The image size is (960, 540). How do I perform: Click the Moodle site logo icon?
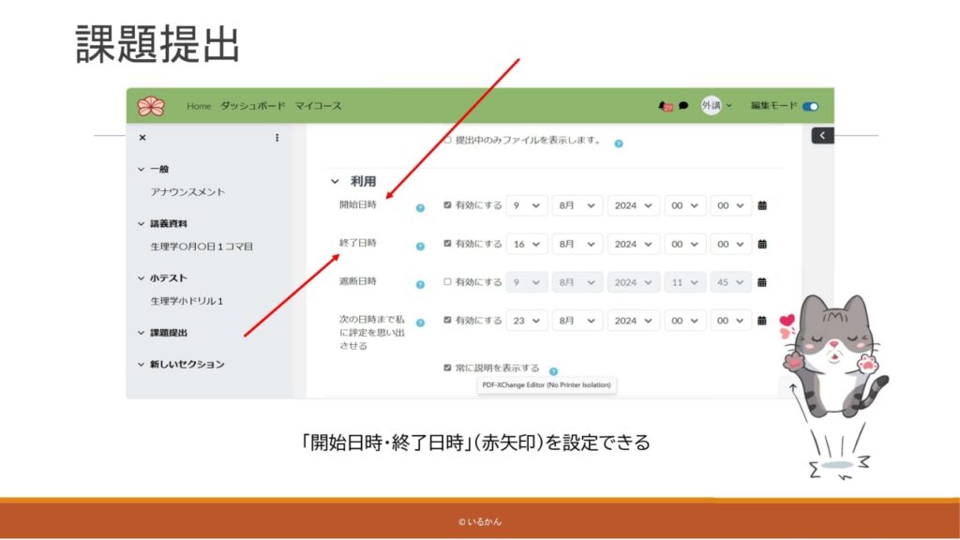[x=150, y=106]
